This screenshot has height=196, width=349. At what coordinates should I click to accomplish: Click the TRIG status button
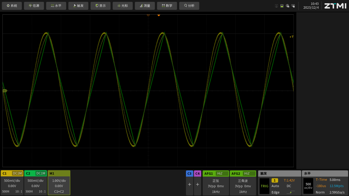click(x=264, y=186)
